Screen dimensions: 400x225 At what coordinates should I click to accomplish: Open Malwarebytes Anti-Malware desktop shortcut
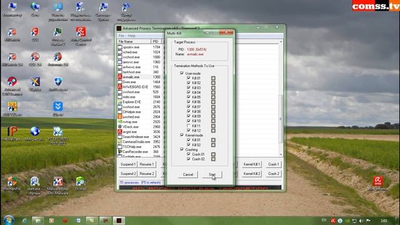(57, 186)
